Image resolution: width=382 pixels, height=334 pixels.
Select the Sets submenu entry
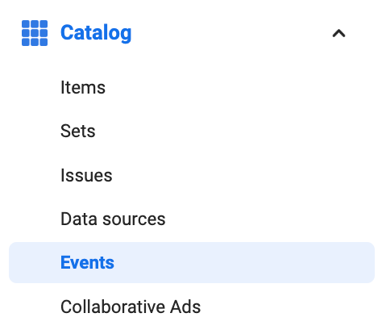78,132
